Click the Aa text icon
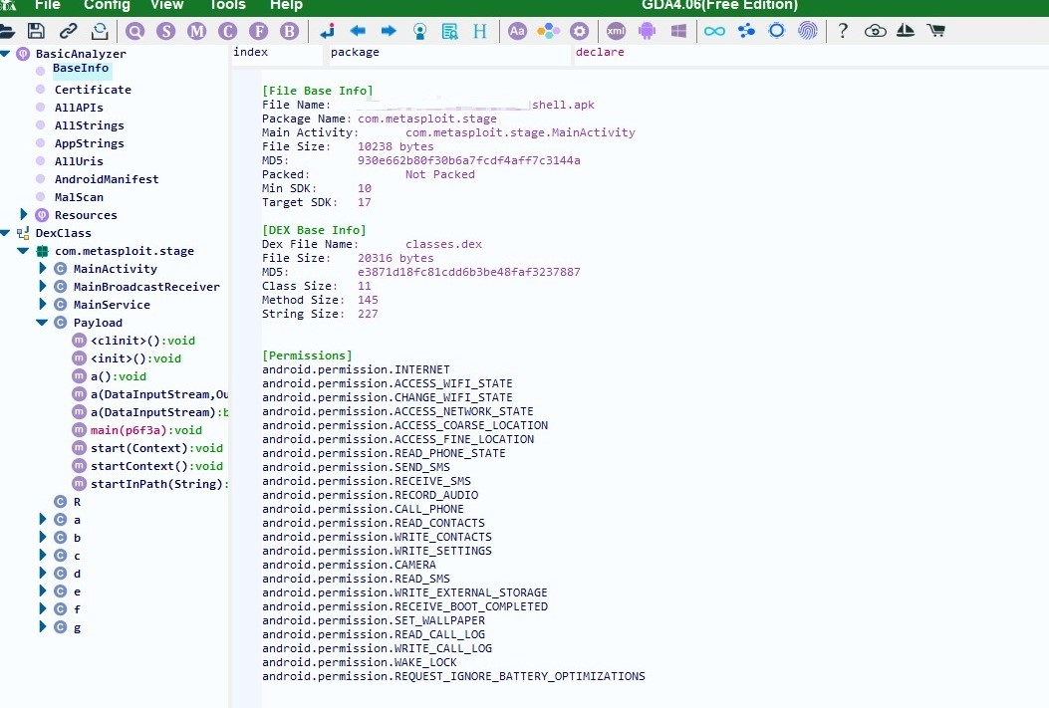This screenshot has height=708, width=1049. coord(517,31)
